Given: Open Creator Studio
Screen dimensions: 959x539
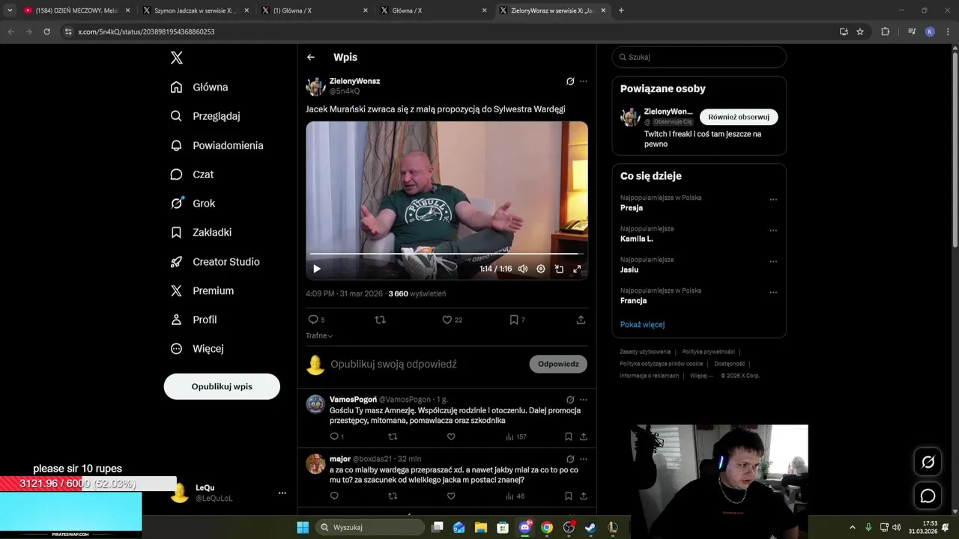Looking at the screenshot, I should coord(215,262).
